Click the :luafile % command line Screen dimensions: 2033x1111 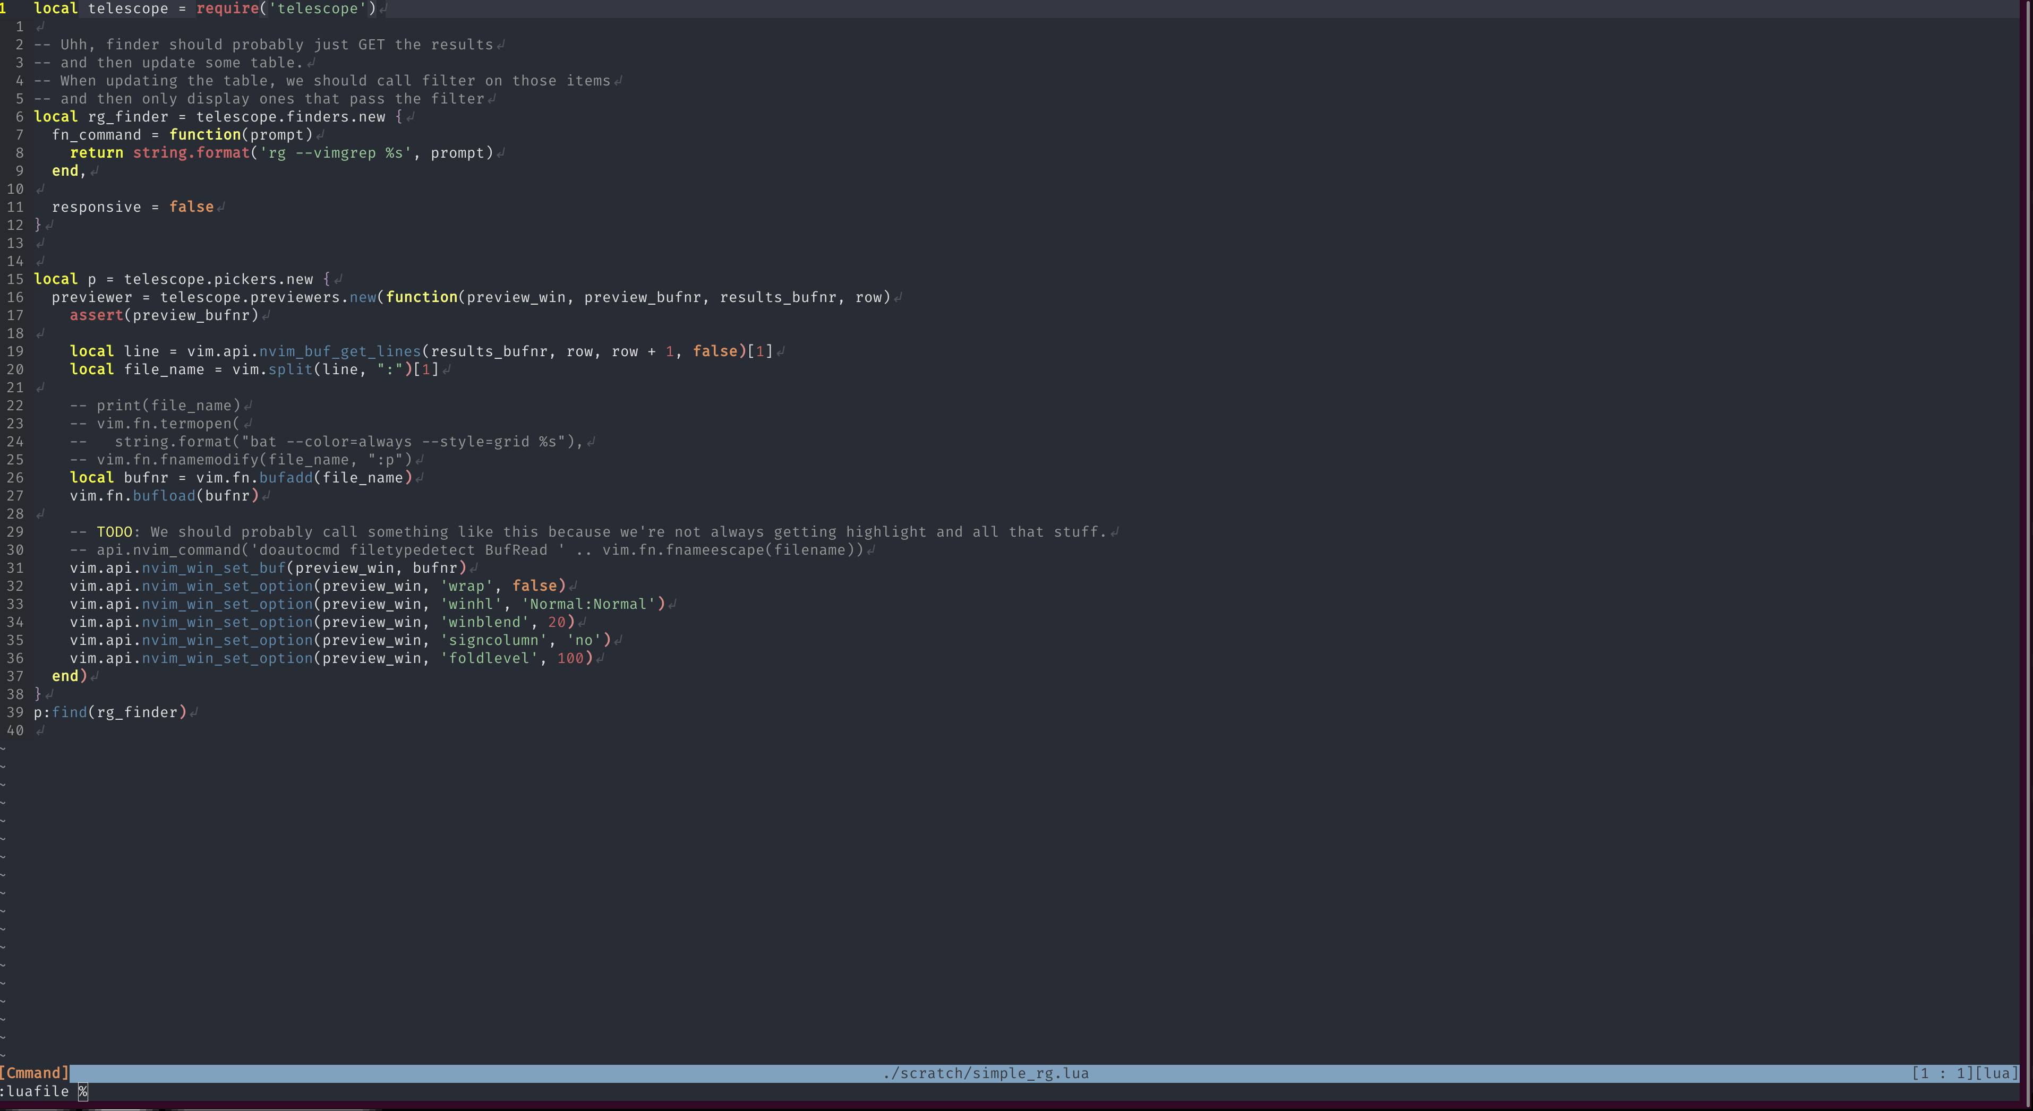[44, 1091]
